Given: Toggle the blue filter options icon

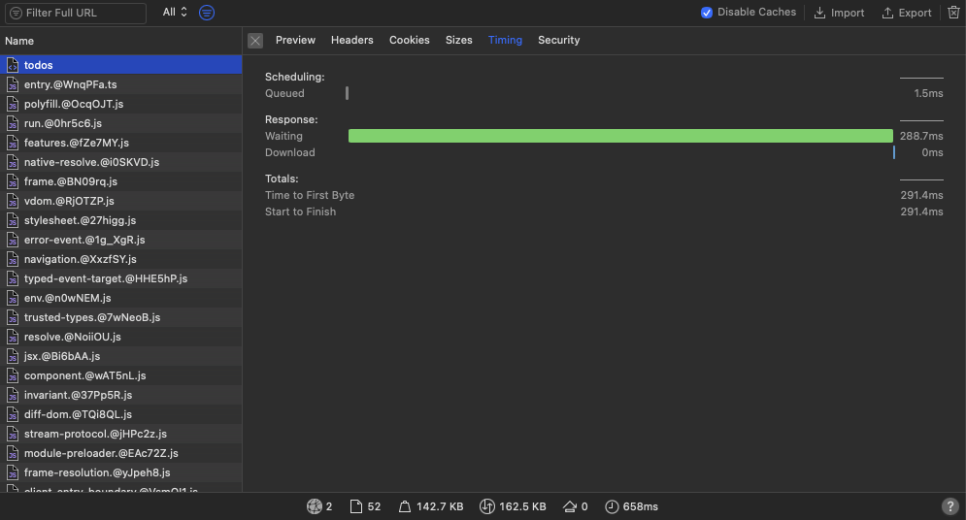Looking at the screenshot, I should coord(207,13).
